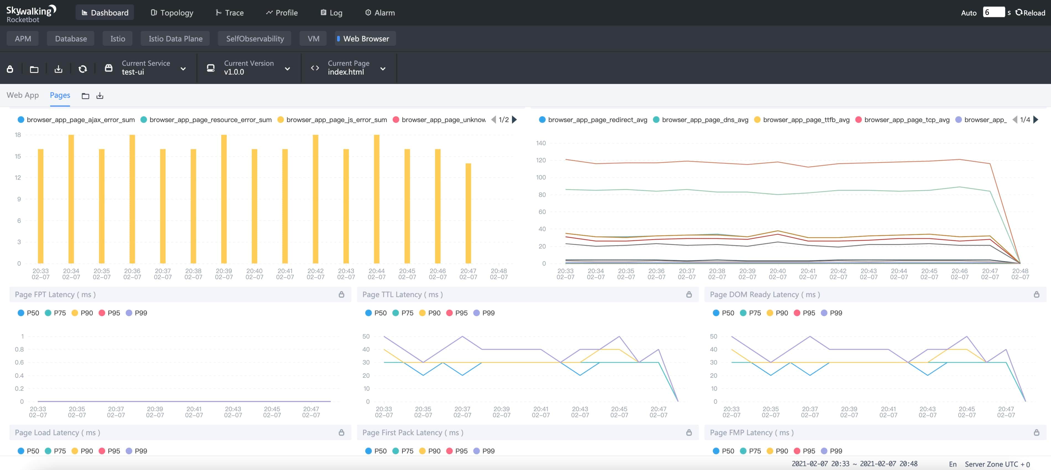Click folder icon next to Pages tab
Screen dimensions: 1051x470
click(85, 96)
